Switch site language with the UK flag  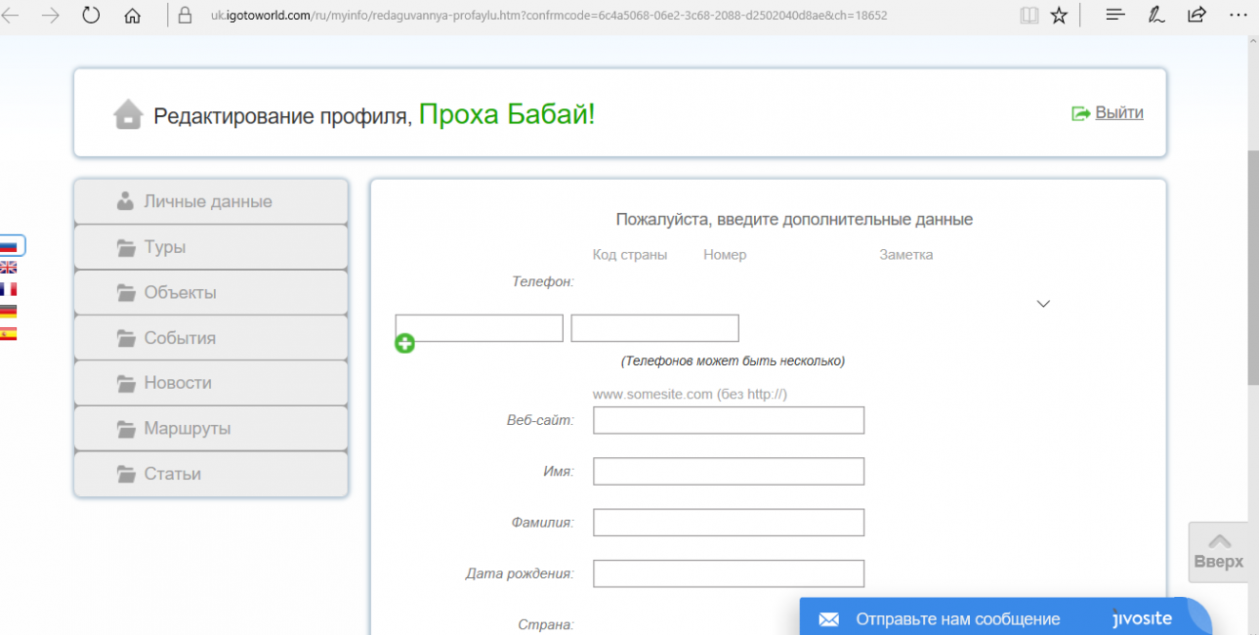click(8, 268)
